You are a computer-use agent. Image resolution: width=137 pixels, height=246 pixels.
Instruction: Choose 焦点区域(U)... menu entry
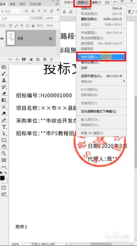pyautogui.click(x=101, y=63)
